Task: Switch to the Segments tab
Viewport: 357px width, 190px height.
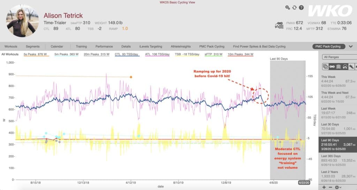Action: tap(32, 47)
